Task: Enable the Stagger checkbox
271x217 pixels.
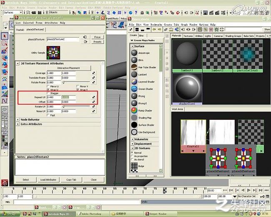Action: pos(48,93)
